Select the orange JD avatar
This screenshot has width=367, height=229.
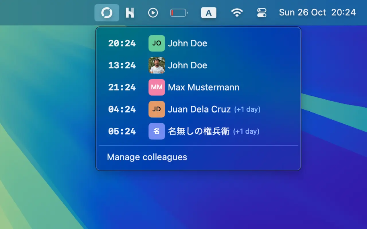click(x=157, y=109)
